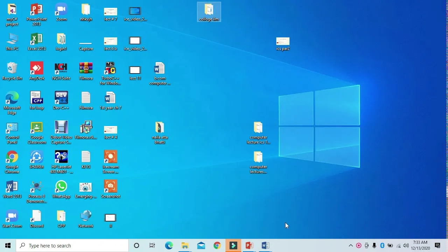The image size is (448, 252).
Task: Select the Excel 2013 shortcut
Action: point(37,42)
